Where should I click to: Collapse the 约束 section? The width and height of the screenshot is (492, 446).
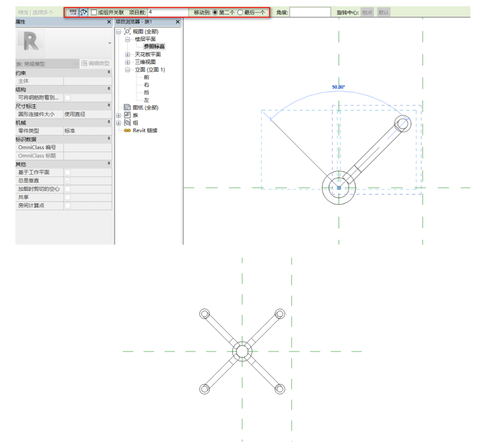click(x=109, y=72)
